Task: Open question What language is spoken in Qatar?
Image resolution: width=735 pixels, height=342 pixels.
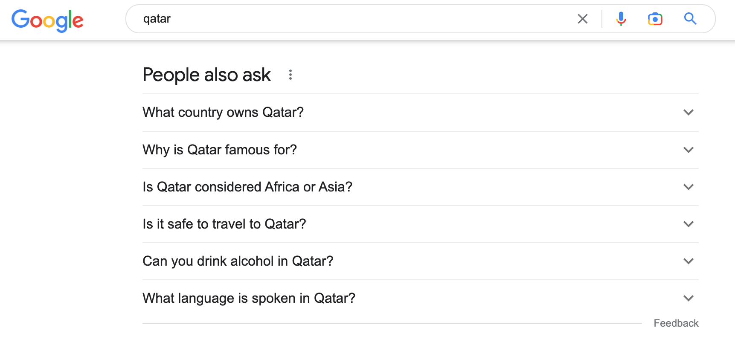Action: point(249,299)
